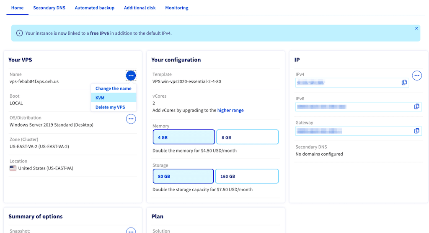Click the IPv4 address field
Screen dimensions: 429x233
point(352,83)
